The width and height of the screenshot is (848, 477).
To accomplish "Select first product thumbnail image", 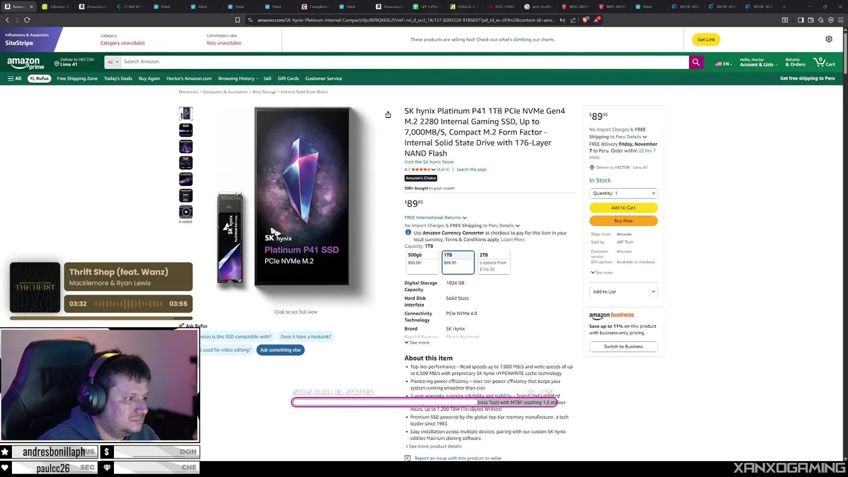I will [x=185, y=114].
